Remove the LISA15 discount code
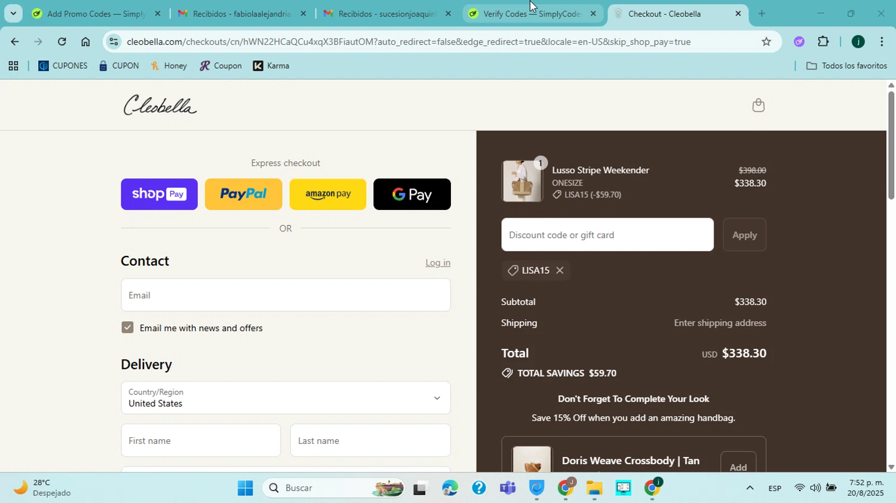The height and width of the screenshot is (503, 896). (560, 270)
